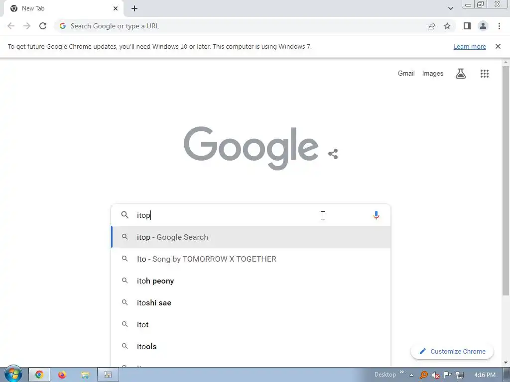
Task: Open Google apps grid icon
Action: [485, 74]
